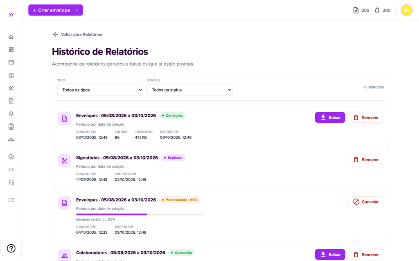Open the team group icon in sidebar
This screenshot has height=261, width=419.
[x=11, y=139]
